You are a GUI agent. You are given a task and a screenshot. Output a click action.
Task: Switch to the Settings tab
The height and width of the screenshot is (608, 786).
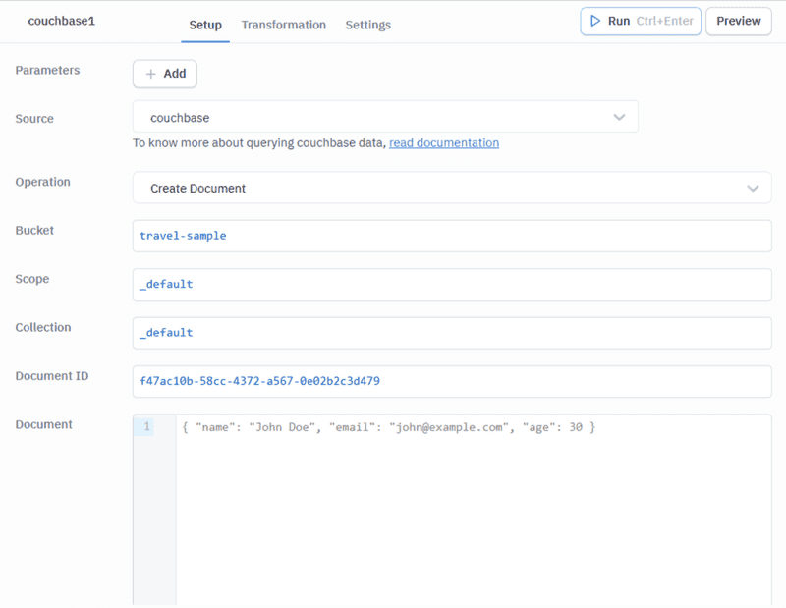(367, 25)
